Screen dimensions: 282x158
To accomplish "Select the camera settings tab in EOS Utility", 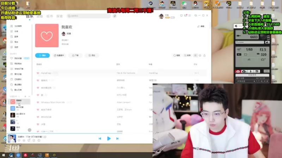I will click(x=244, y=71).
